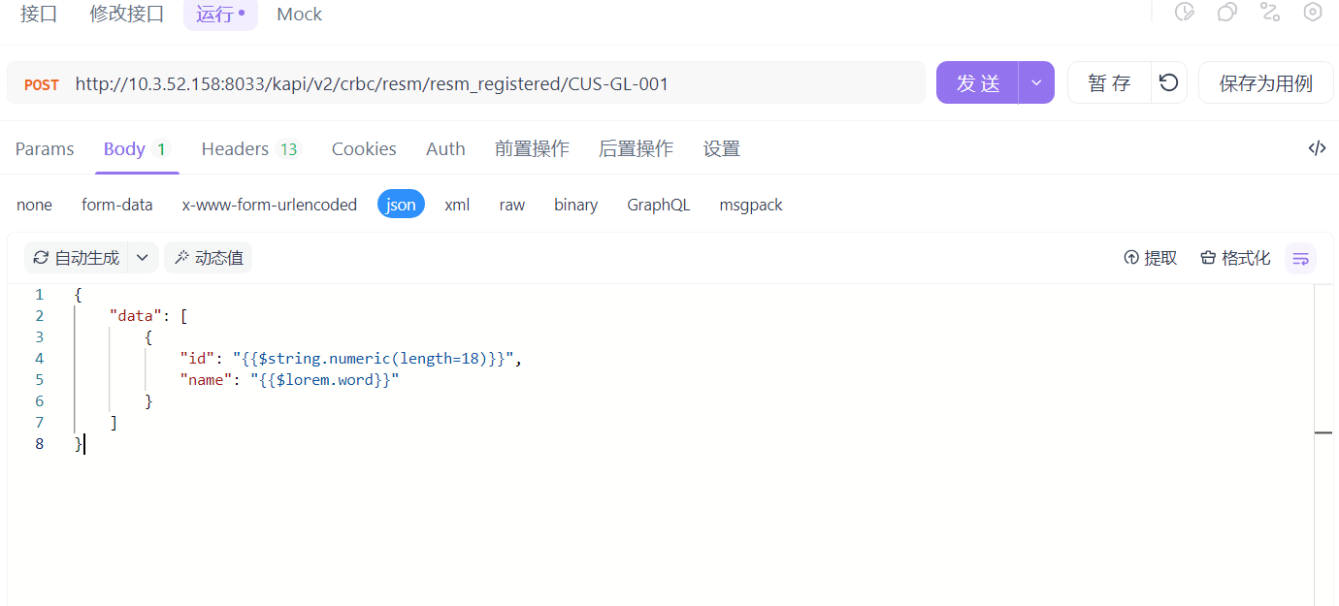Select the json body type
This screenshot has width=1339, height=606.
pyautogui.click(x=401, y=205)
